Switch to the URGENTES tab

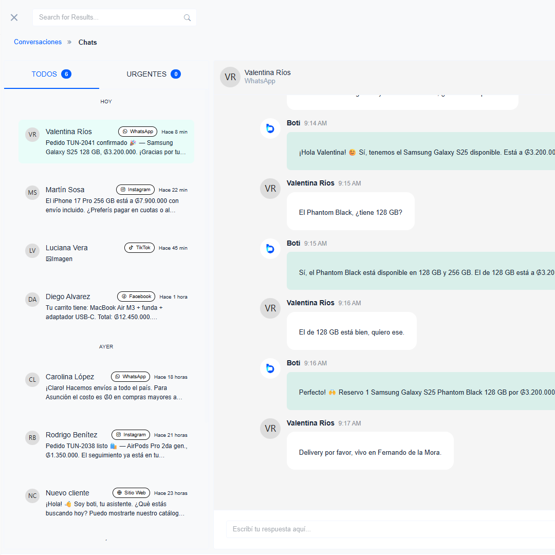154,74
